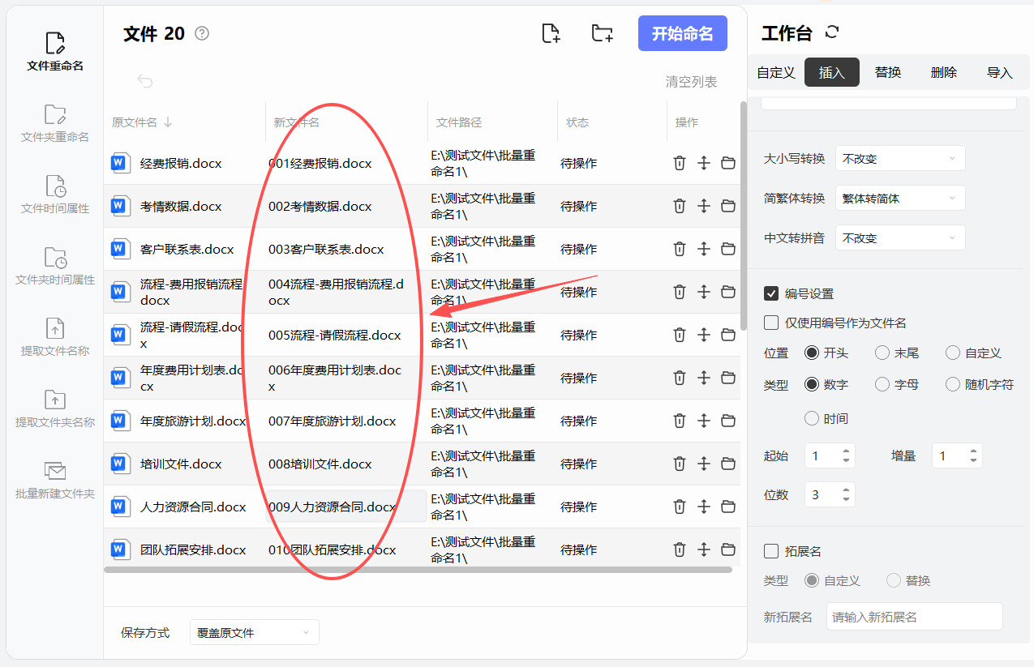Click the 清空列表 link
This screenshot has width=1034, height=667.
point(691,81)
